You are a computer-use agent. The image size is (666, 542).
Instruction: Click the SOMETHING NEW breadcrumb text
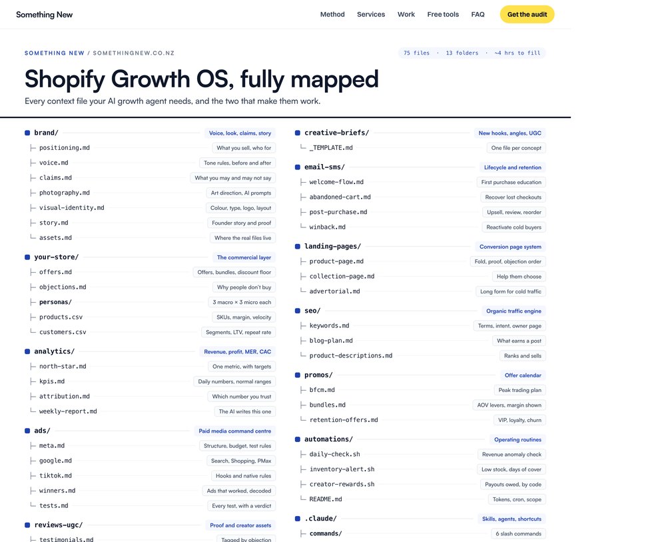(x=55, y=53)
